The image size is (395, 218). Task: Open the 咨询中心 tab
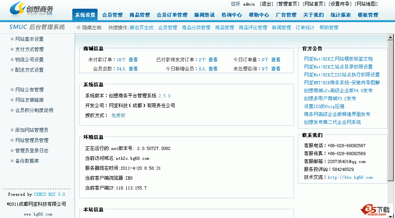point(231,15)
